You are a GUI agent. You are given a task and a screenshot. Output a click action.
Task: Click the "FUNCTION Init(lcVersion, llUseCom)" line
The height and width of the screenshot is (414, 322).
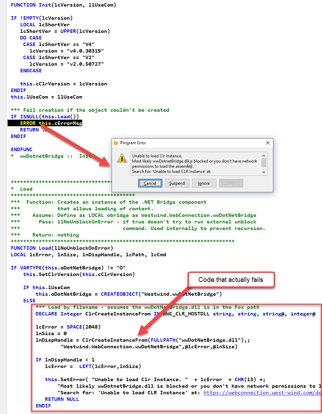(x=64, y=5)
